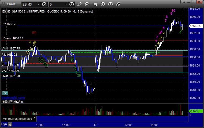Expand the ES M3 symbol dropdown
This screenshot has width=204, height=128.
(39, 5)
